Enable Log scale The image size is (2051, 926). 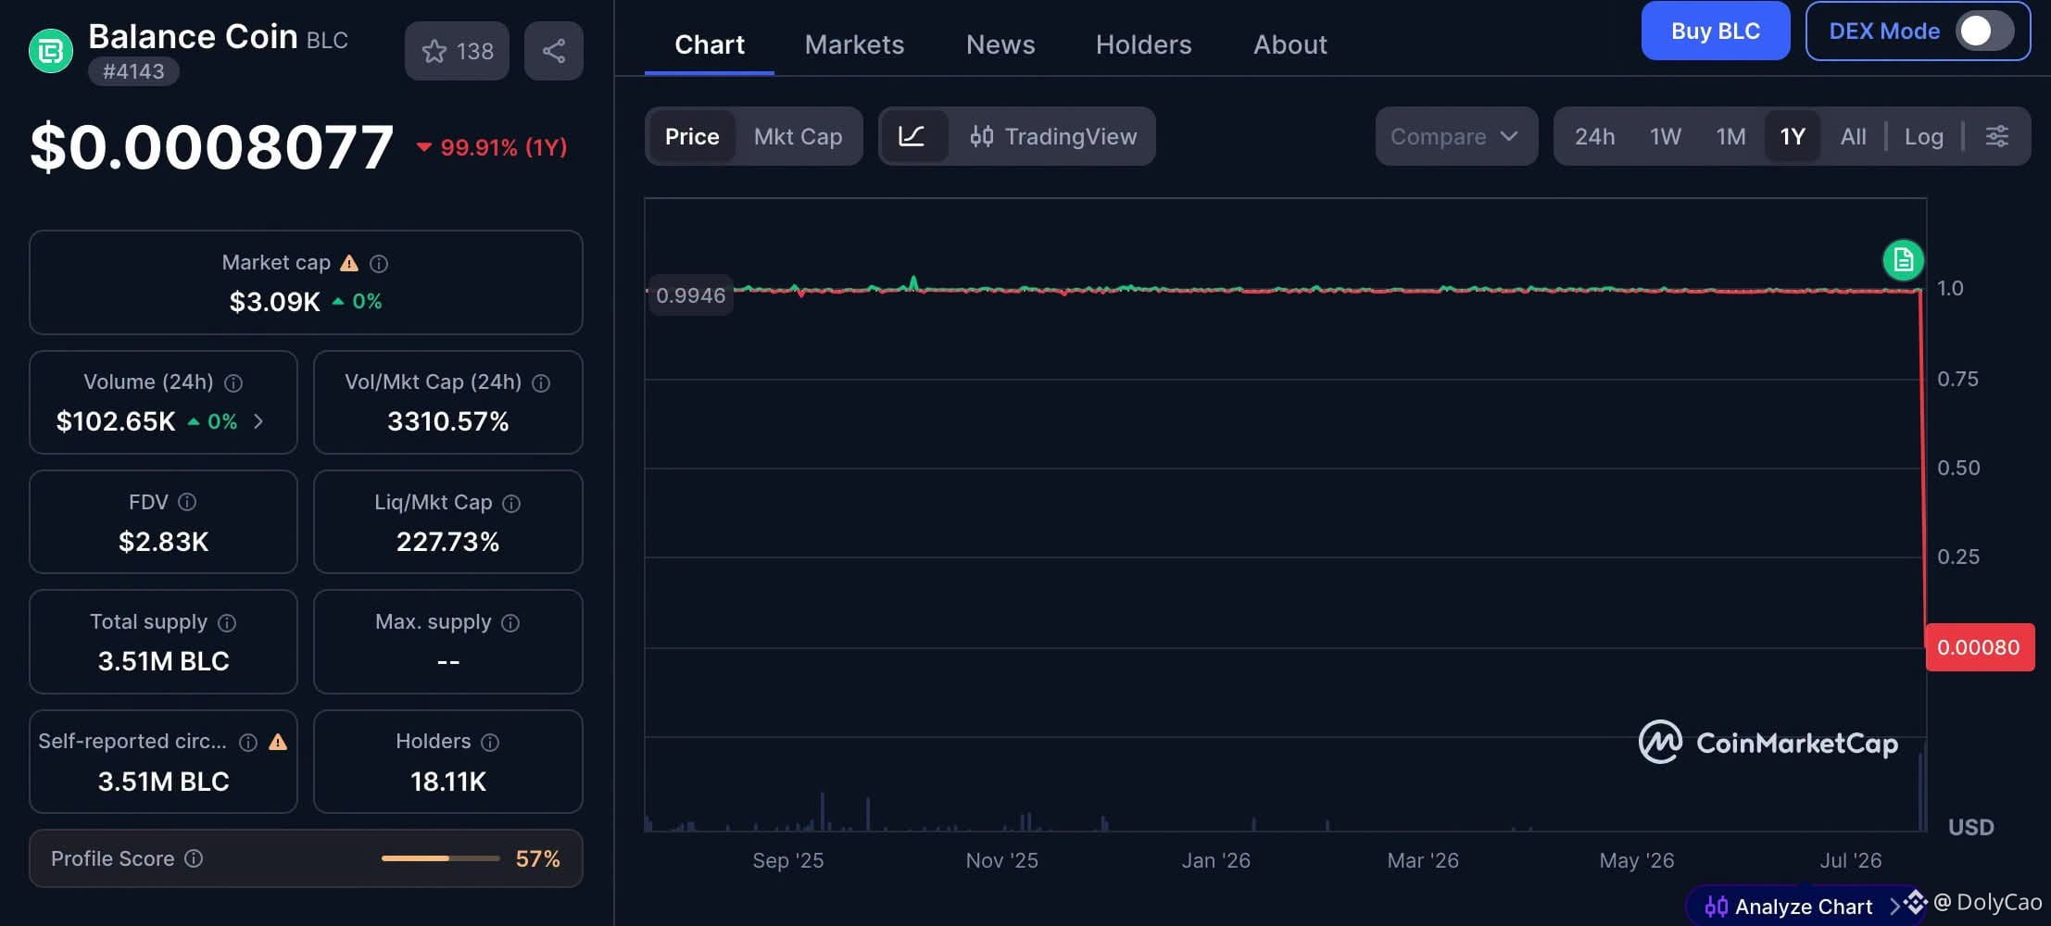pyautogui.click(x=1923, y=136)
